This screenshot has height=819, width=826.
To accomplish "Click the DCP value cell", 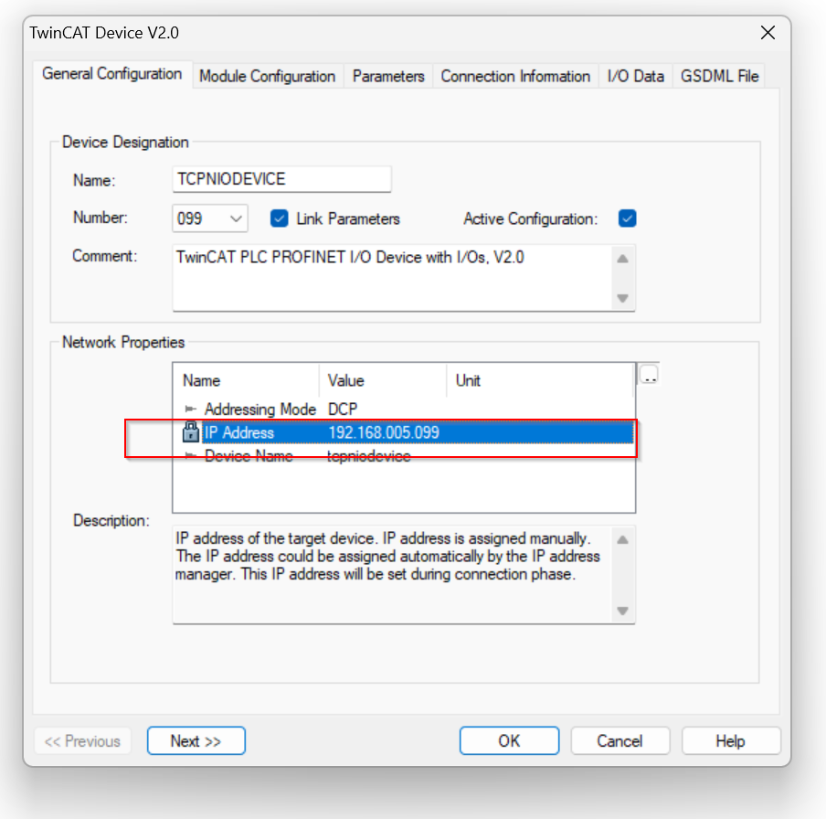I will 343,409.
